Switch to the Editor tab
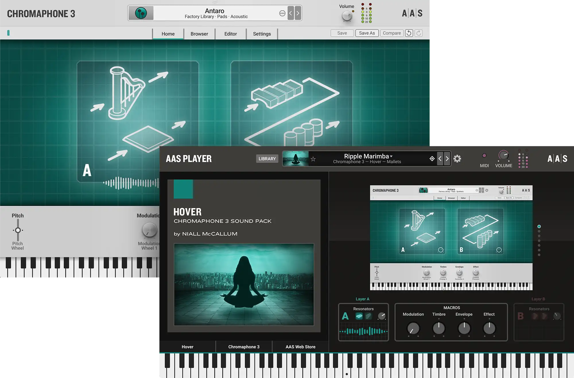 coord(230,34)
